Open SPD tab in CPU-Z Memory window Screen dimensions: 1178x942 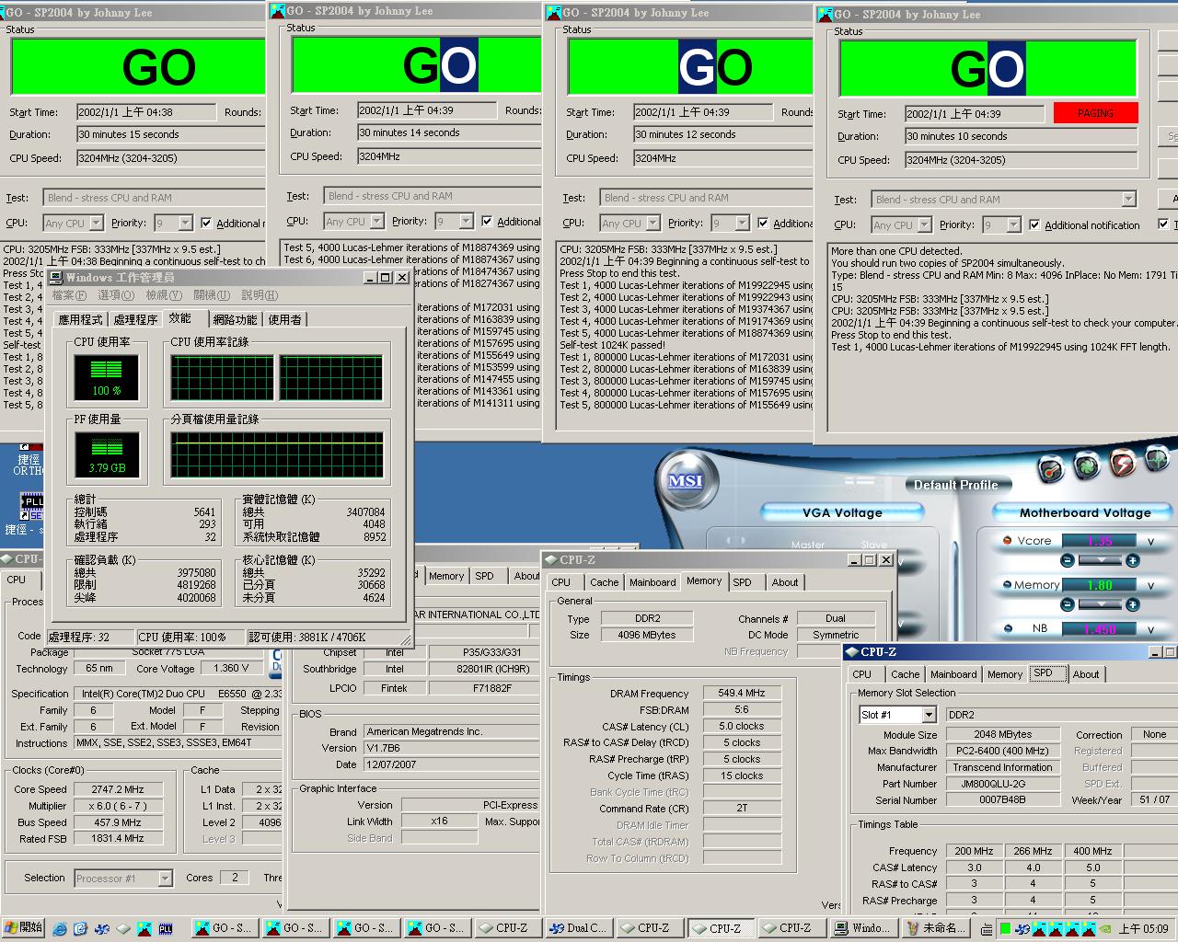pos(742,582)
